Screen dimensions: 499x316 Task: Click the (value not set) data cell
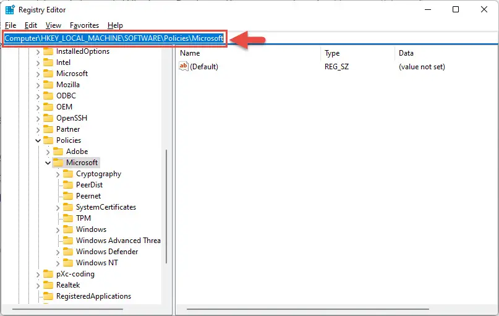coord(422,67)
